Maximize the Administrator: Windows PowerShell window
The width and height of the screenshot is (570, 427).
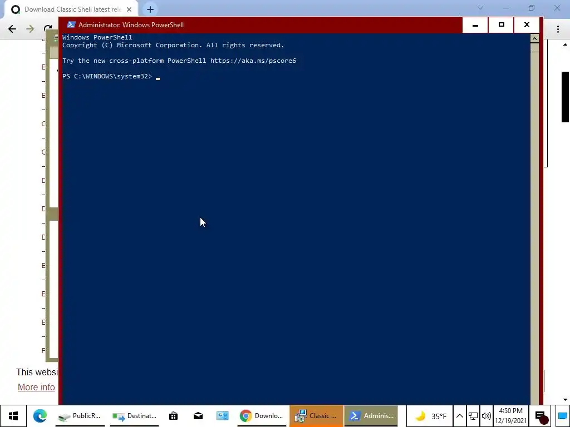502,25
